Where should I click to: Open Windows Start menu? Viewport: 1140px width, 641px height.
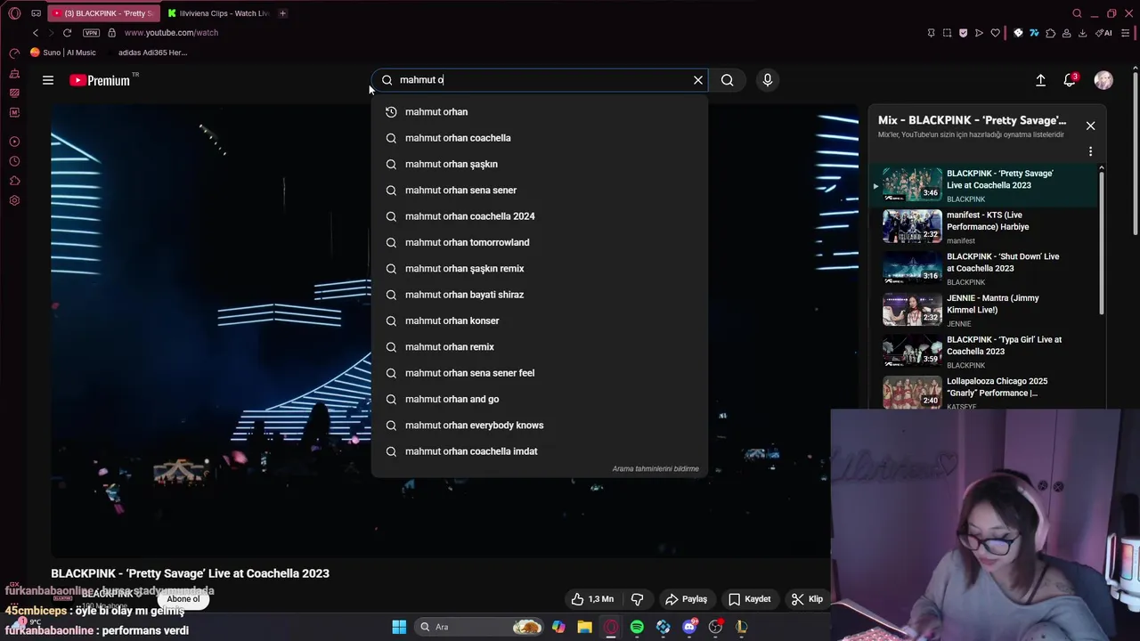click(x=399, y=627)
